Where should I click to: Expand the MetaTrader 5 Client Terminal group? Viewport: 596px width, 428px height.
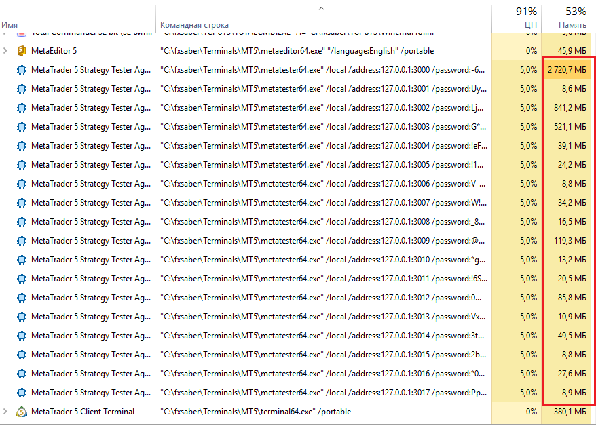point(5,411)
